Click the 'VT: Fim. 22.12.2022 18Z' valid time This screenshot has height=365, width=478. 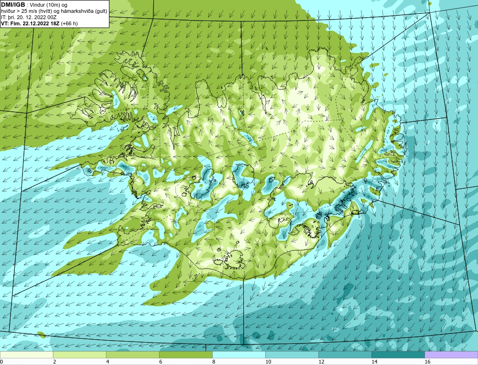tap(31, 23)
